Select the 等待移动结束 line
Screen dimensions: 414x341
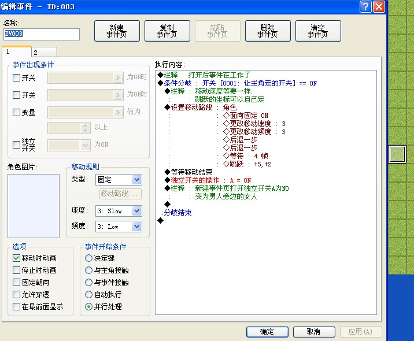click(188, 172)
